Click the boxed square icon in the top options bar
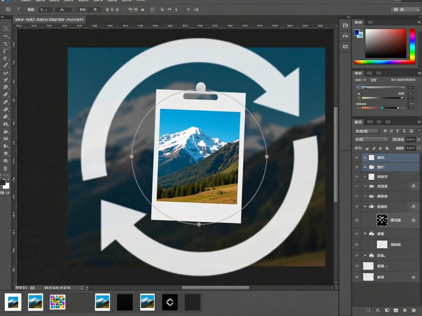 152,10
